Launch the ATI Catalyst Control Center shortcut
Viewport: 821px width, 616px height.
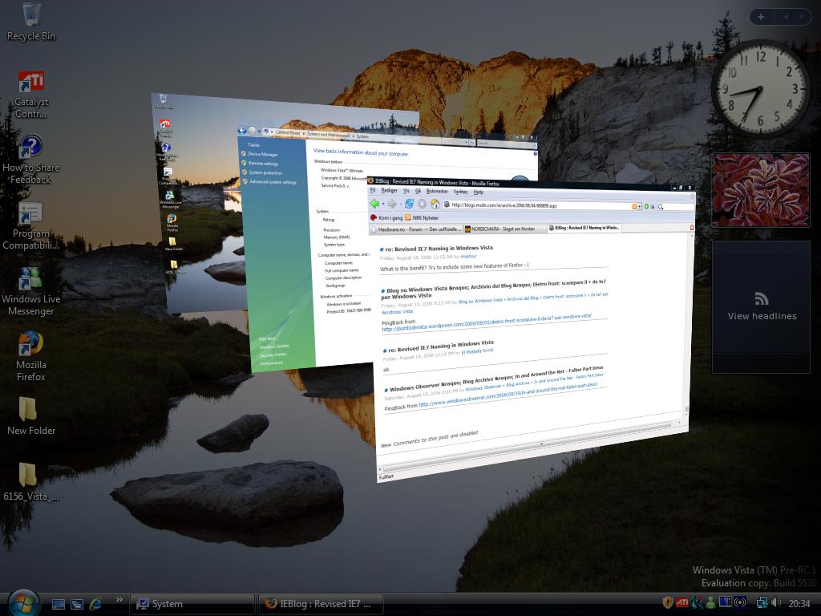tap(31, 95)
